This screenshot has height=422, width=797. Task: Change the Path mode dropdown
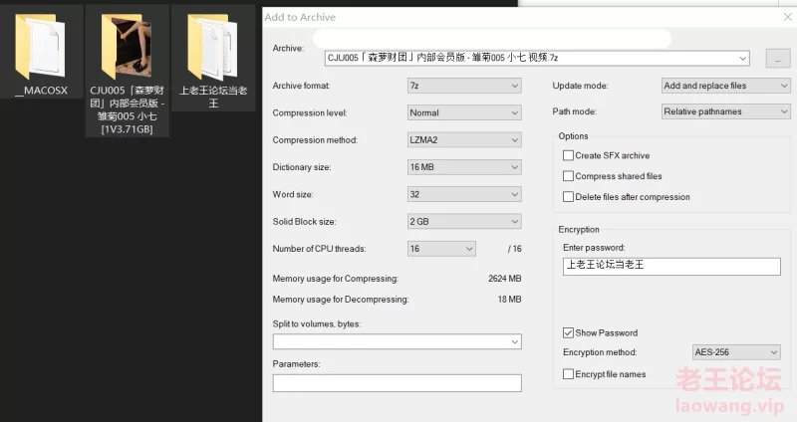click(726, 111)
